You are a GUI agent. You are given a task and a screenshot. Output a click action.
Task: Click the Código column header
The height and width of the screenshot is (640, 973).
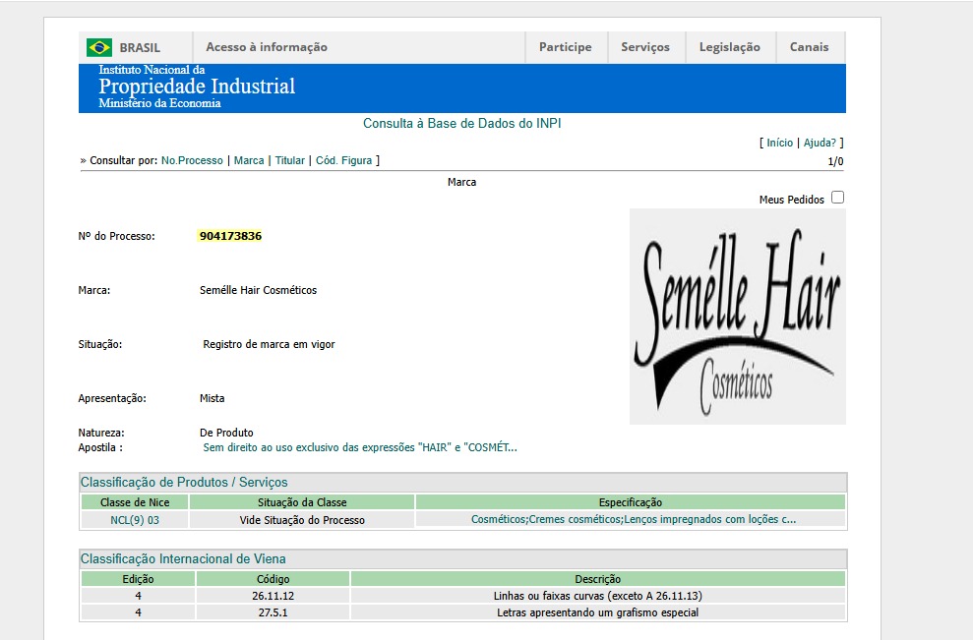coord(274,579)
